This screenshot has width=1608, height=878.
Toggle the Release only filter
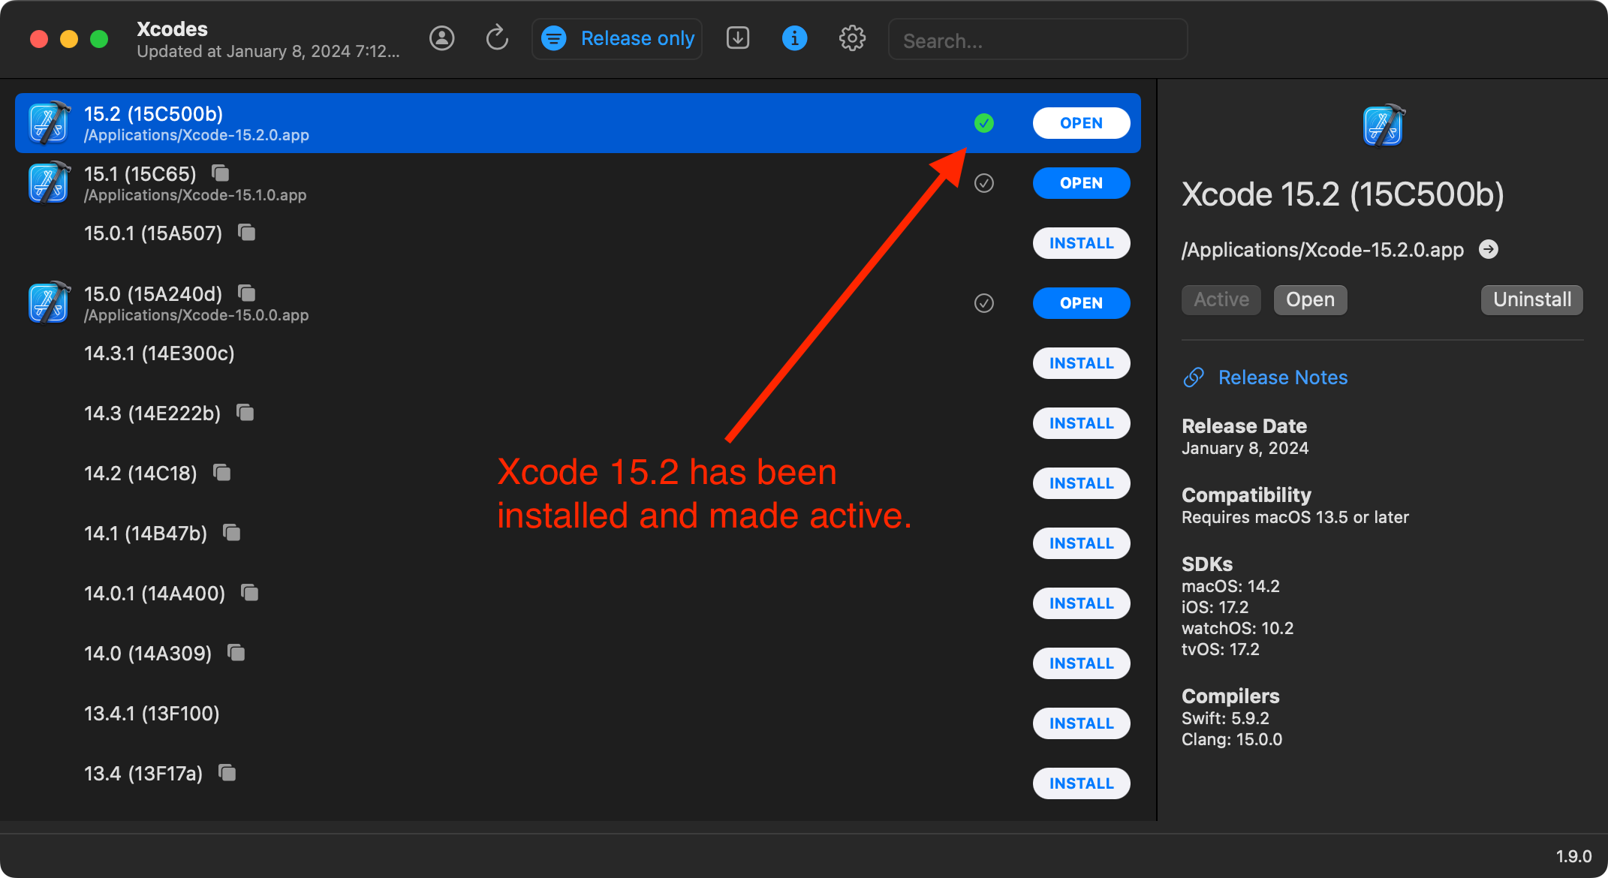point(616,38)
